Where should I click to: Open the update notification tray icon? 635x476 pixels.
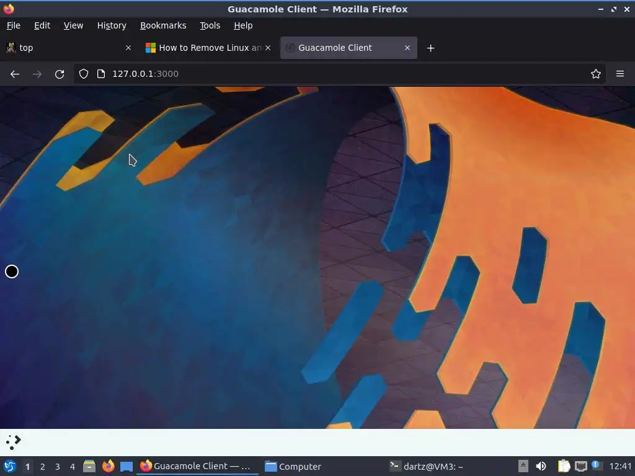pyautogui.click(x=597, y=465)
